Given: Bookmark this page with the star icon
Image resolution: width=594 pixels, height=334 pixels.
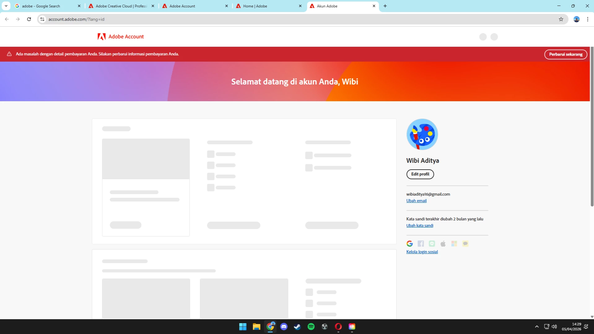Looking at the screenshot, I should click(561, 19).
